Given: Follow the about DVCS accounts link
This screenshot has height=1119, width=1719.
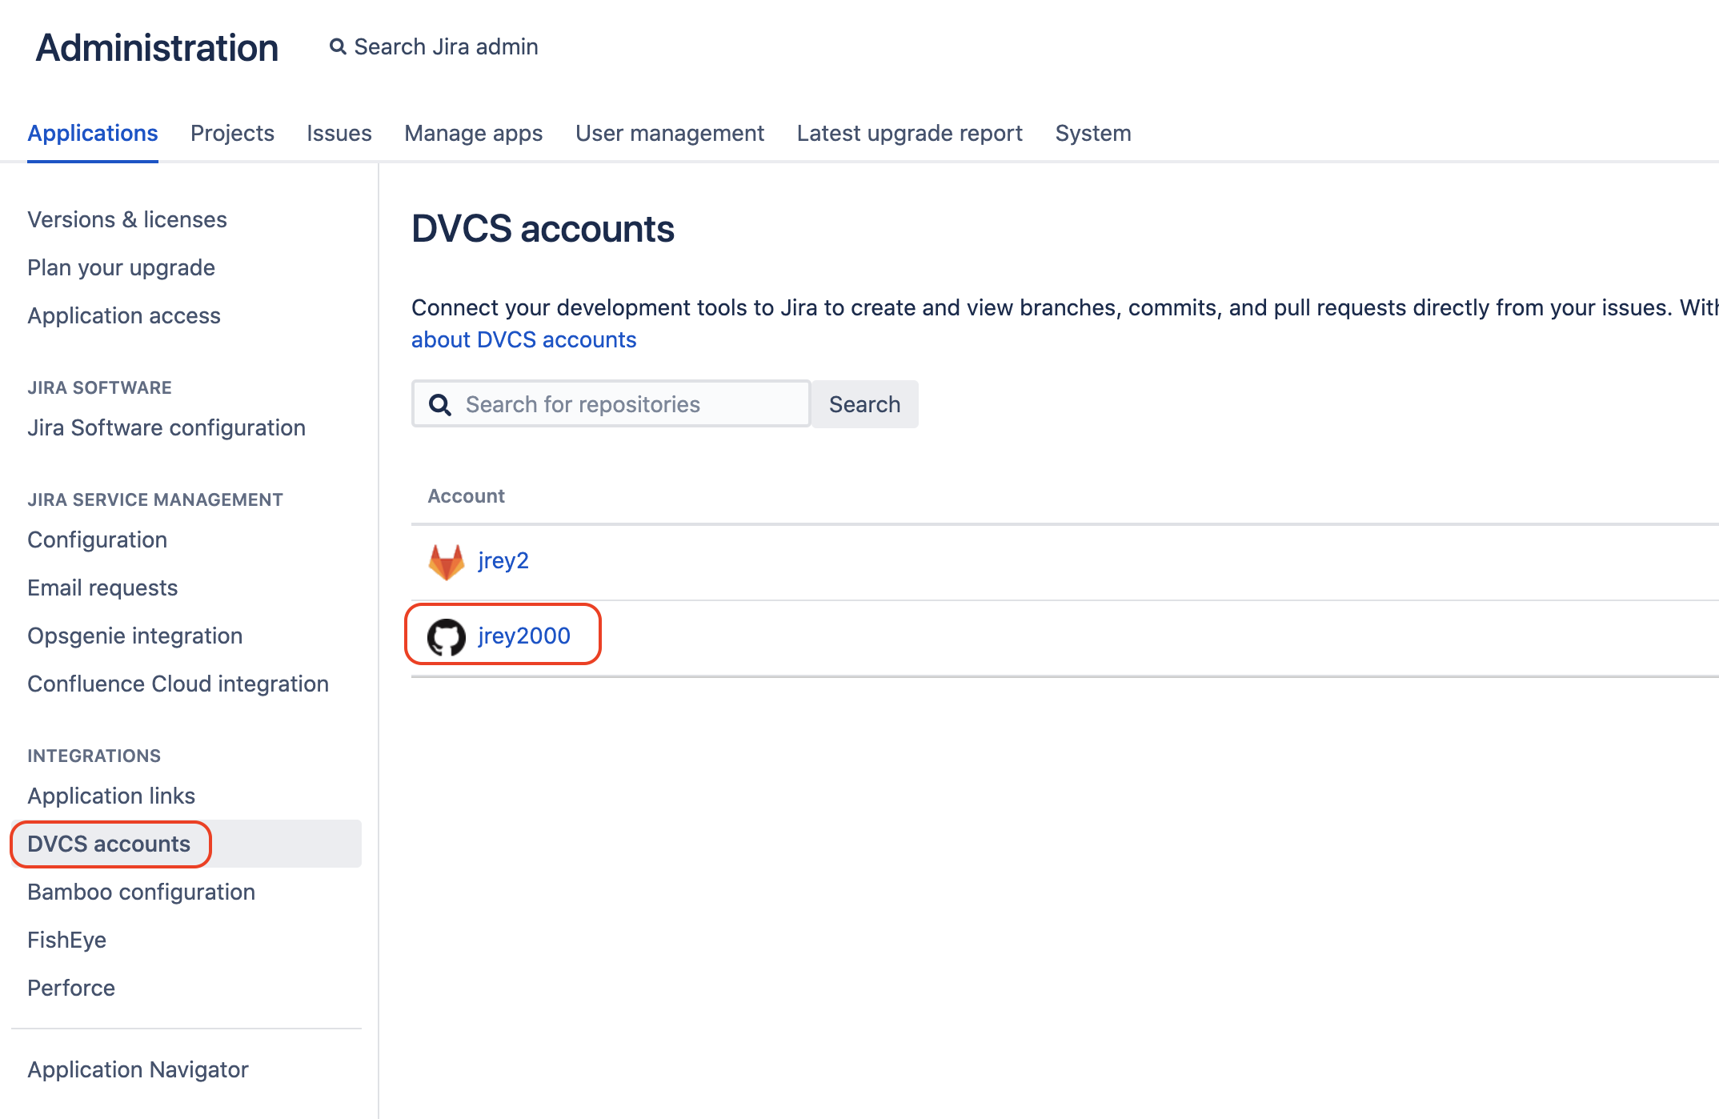Looking at the screenshot, I should tap(524, 340).
